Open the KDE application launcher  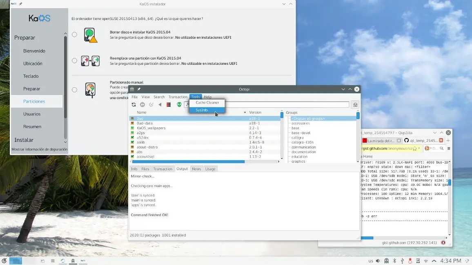[x=4, y=261]
